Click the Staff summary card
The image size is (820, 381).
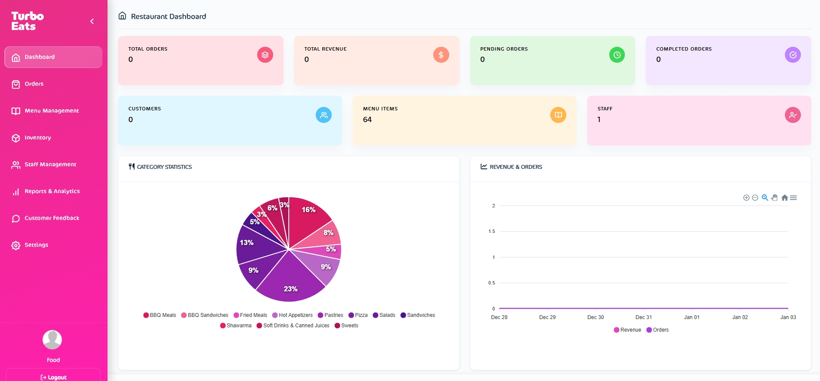pyautogui.click(x=699, y=120)
